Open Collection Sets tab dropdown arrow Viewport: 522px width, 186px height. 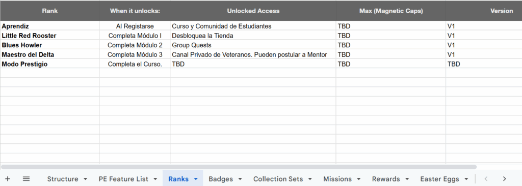pyautogui.click(x=310, y=179)
